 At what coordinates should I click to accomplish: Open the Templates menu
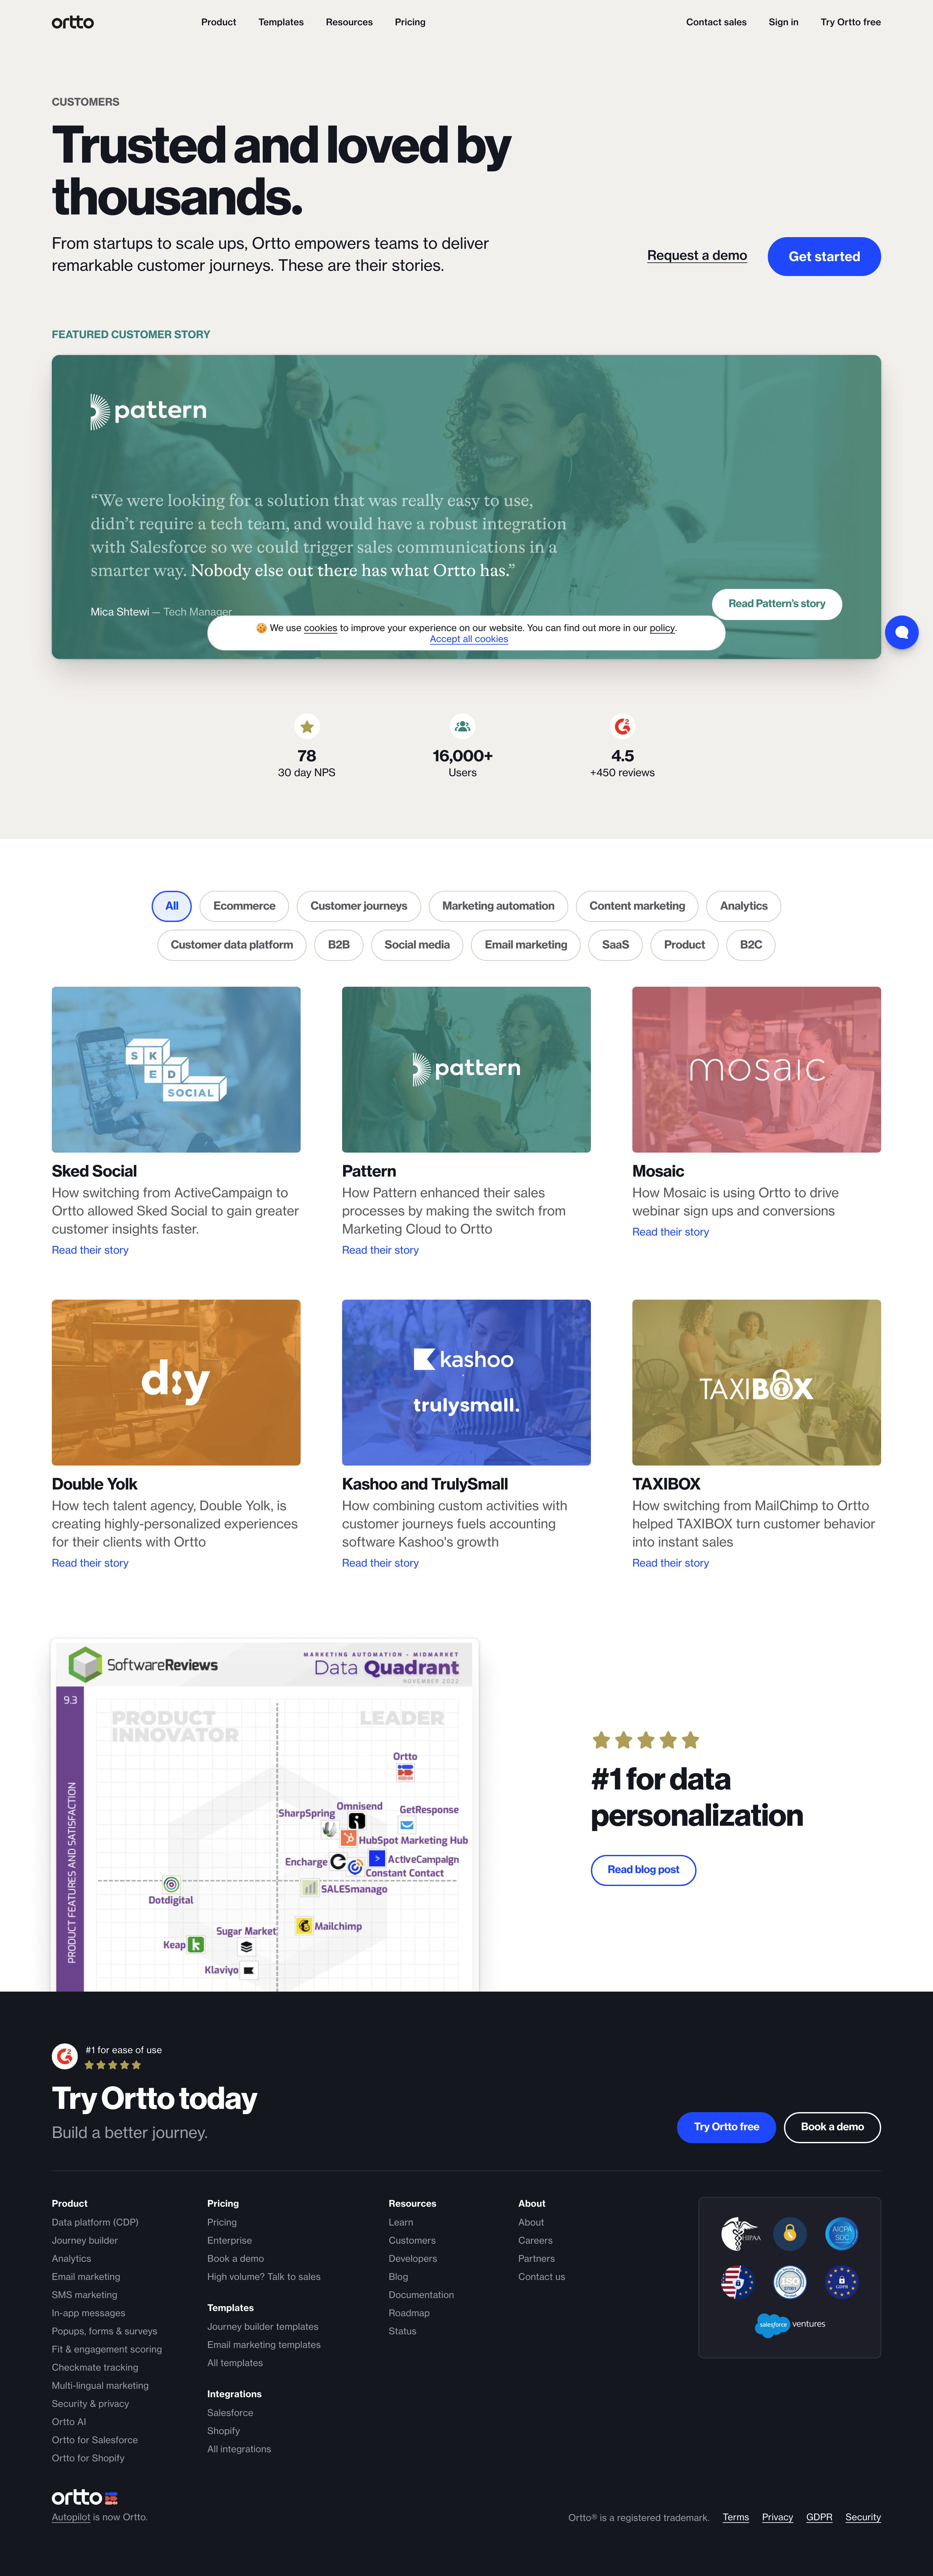(281, 22)
